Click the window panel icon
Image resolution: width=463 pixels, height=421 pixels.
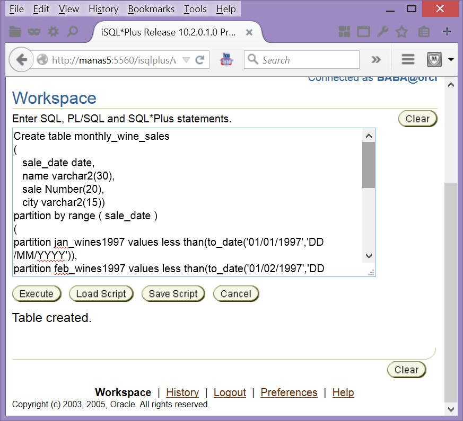(363, 32)
